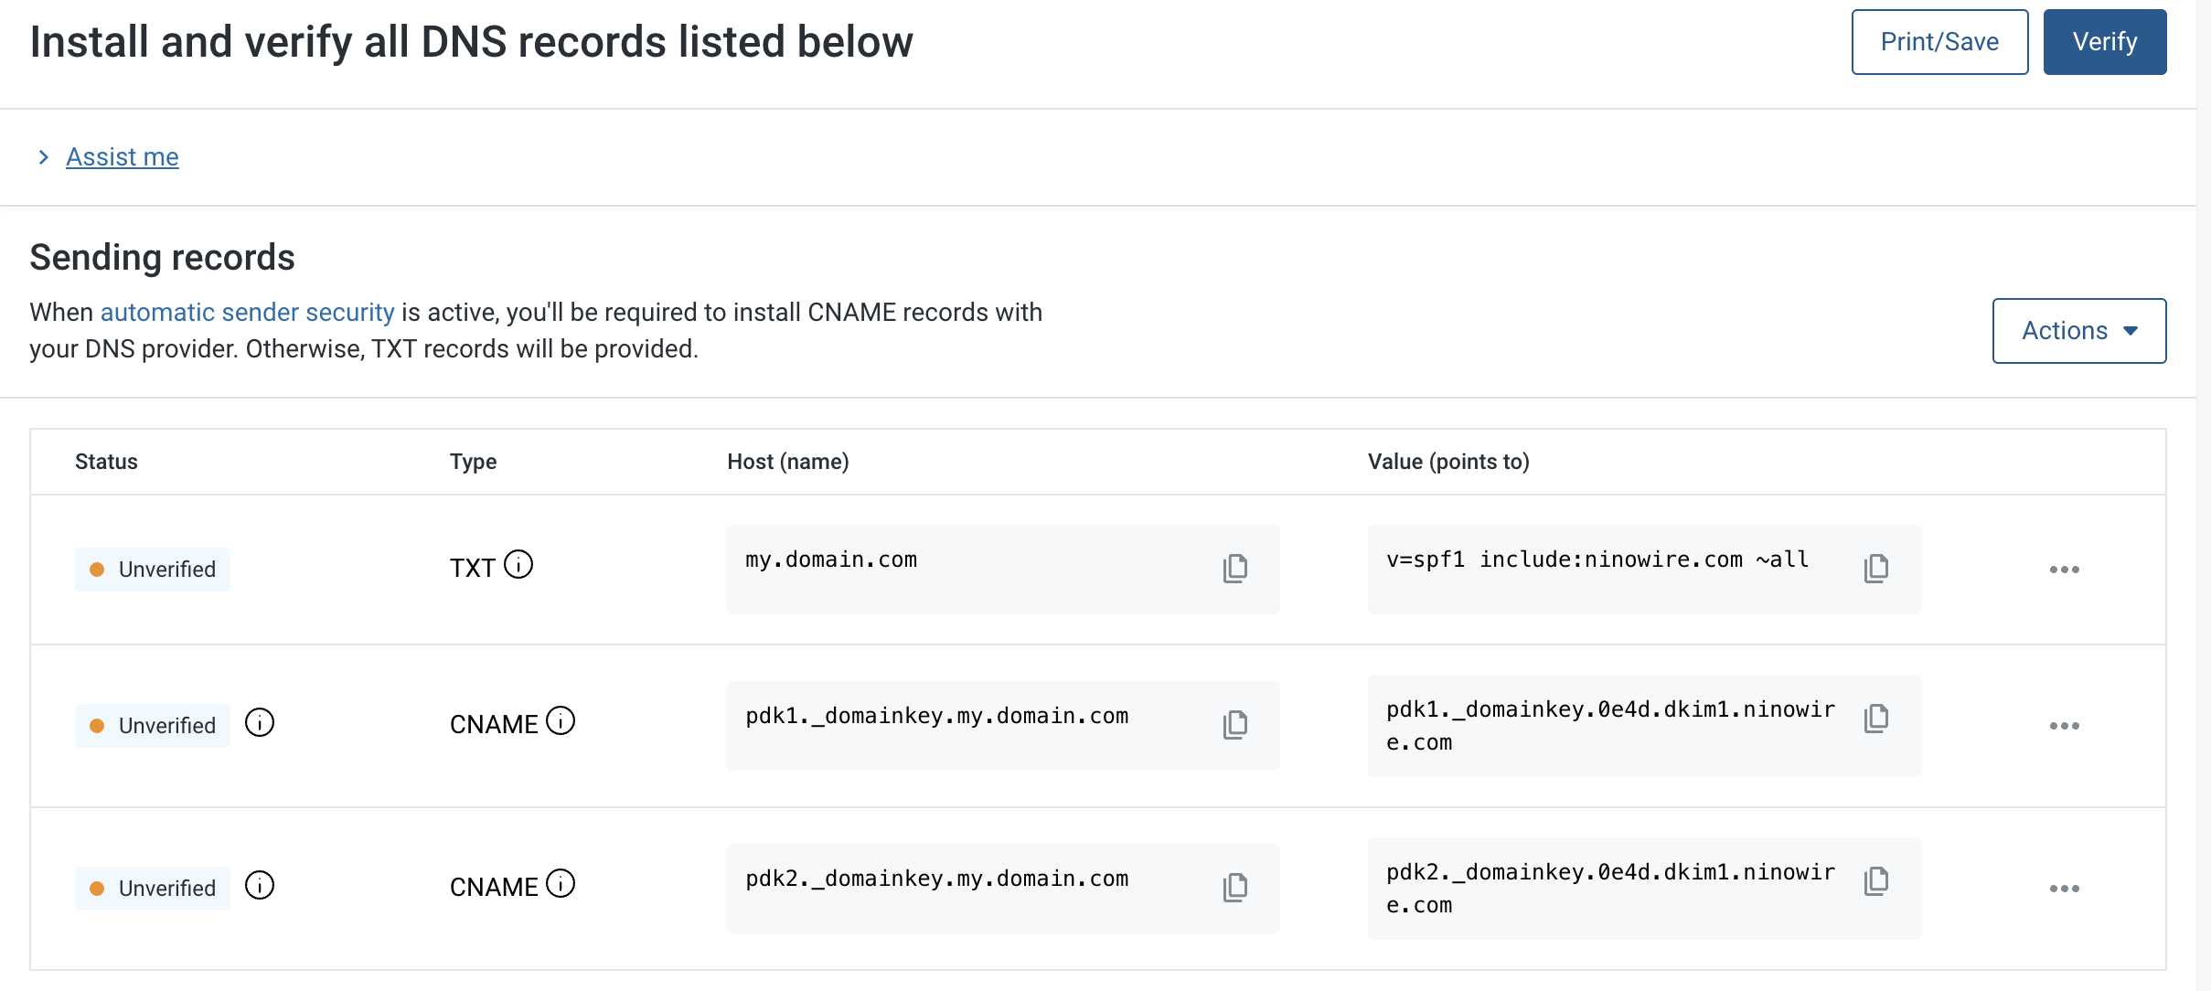
Task: Copy the my.domain.com host value
Action: [1234, 569]
